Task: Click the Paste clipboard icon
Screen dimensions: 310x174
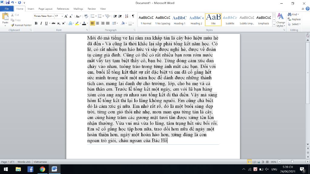Action: click(x=5, y=17)
